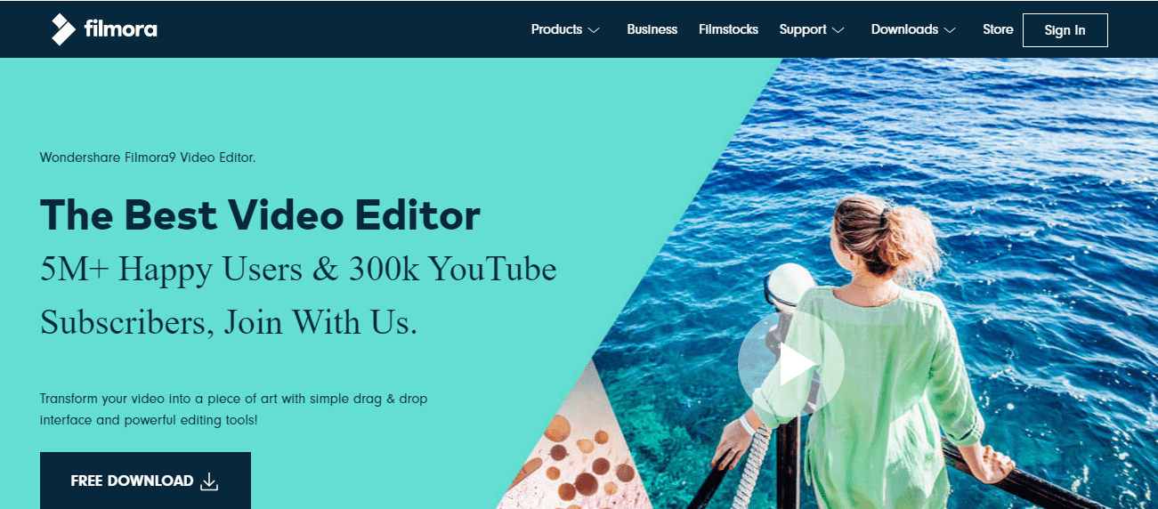Click 'The Best Video Editor' heading
The width and height of the screenshot is (1158, 509).
pos(260,214)
